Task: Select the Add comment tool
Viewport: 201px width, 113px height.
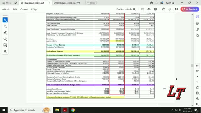Action: point(5,26)
